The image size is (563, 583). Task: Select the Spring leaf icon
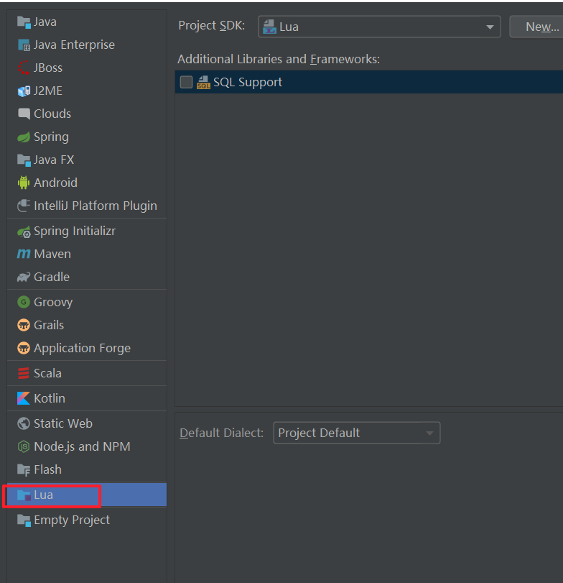pos(24,137)
